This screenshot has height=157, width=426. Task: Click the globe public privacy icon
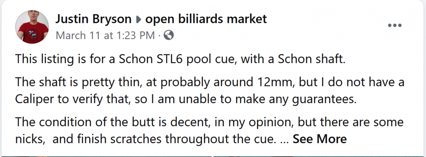(169, 35)
